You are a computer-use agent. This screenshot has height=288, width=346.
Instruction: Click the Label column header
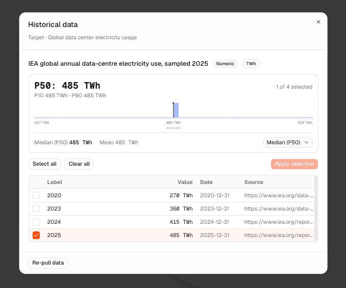tap(55, 182)
